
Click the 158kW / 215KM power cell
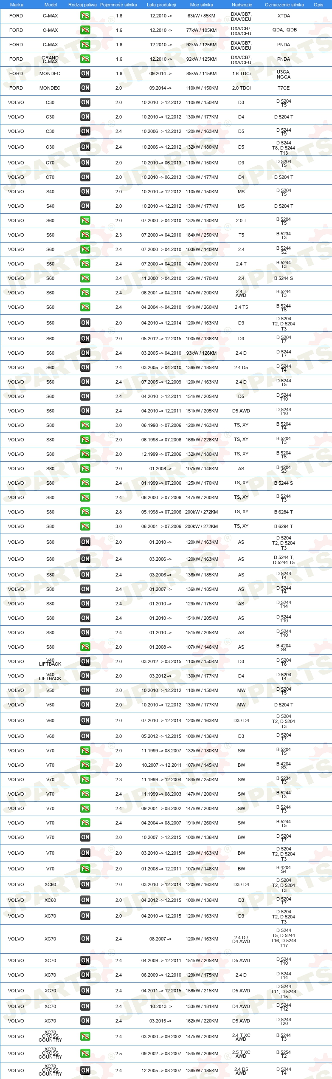click(202, 991)
